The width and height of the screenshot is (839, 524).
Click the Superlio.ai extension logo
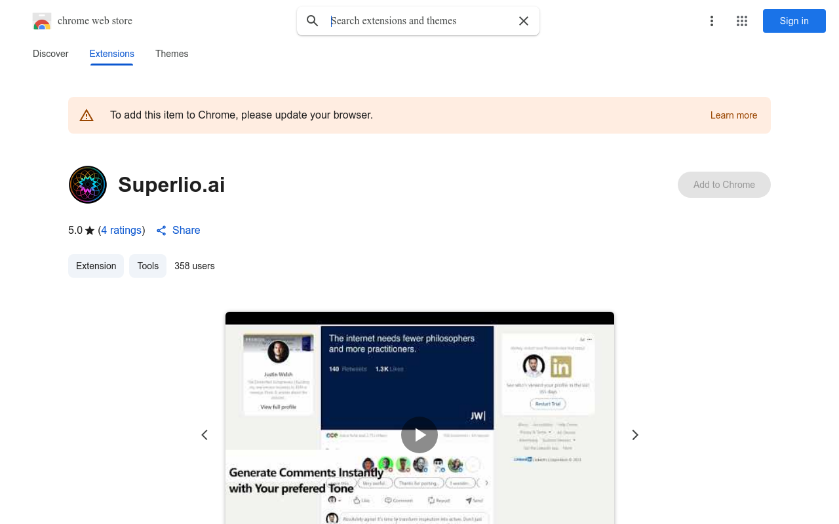(88, 185)
